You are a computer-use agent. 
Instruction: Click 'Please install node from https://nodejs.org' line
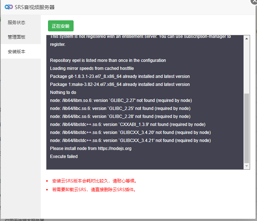tap(91, 149)
